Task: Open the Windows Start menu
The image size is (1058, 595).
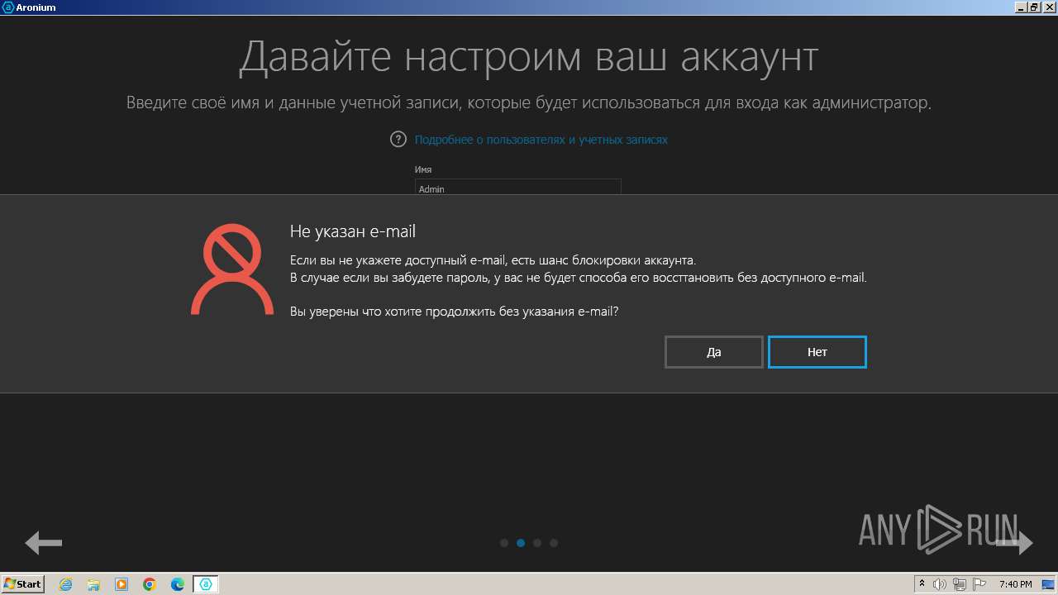Action: [22, 583]
